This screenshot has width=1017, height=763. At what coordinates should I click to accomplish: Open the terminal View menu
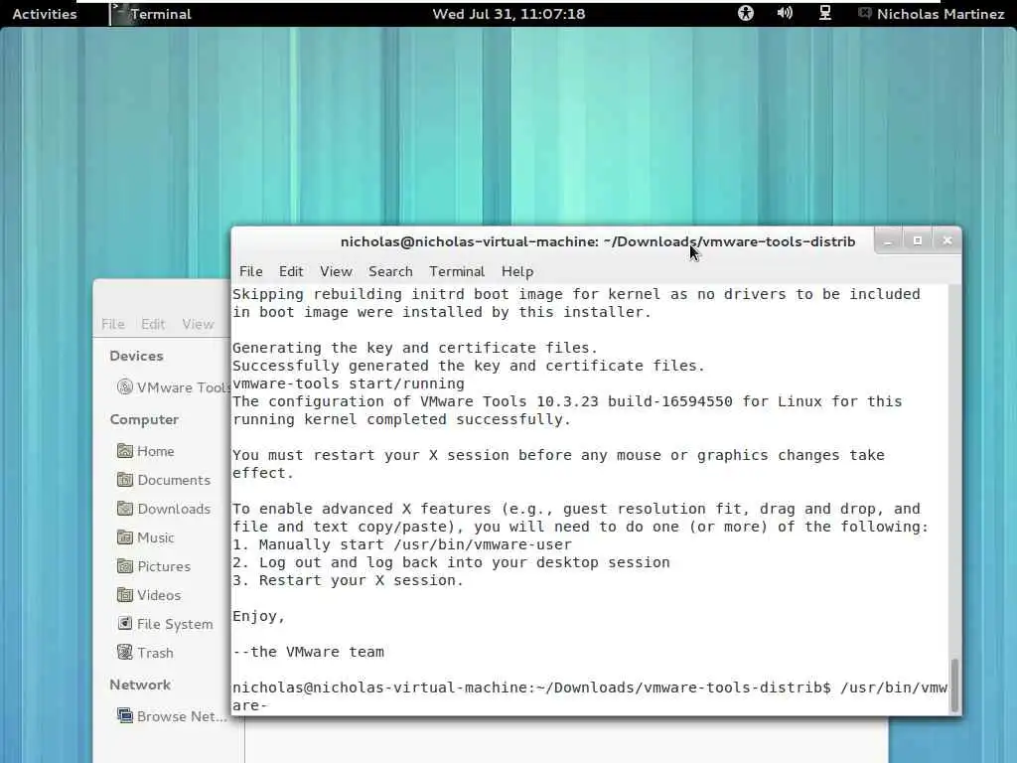pyautogui.click(x=336, y=271)
